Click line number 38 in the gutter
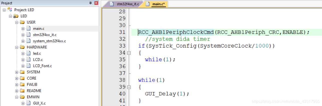Image resolution: width=322 pixels, height=106 pixels. [122, 80]
